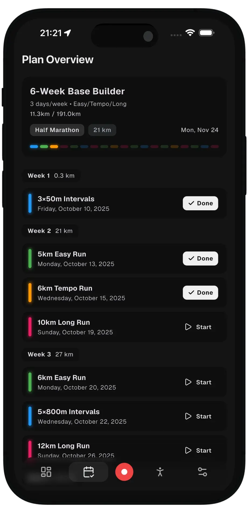Toggle Done on 3×50m Intervals

[x=200, y=203]
